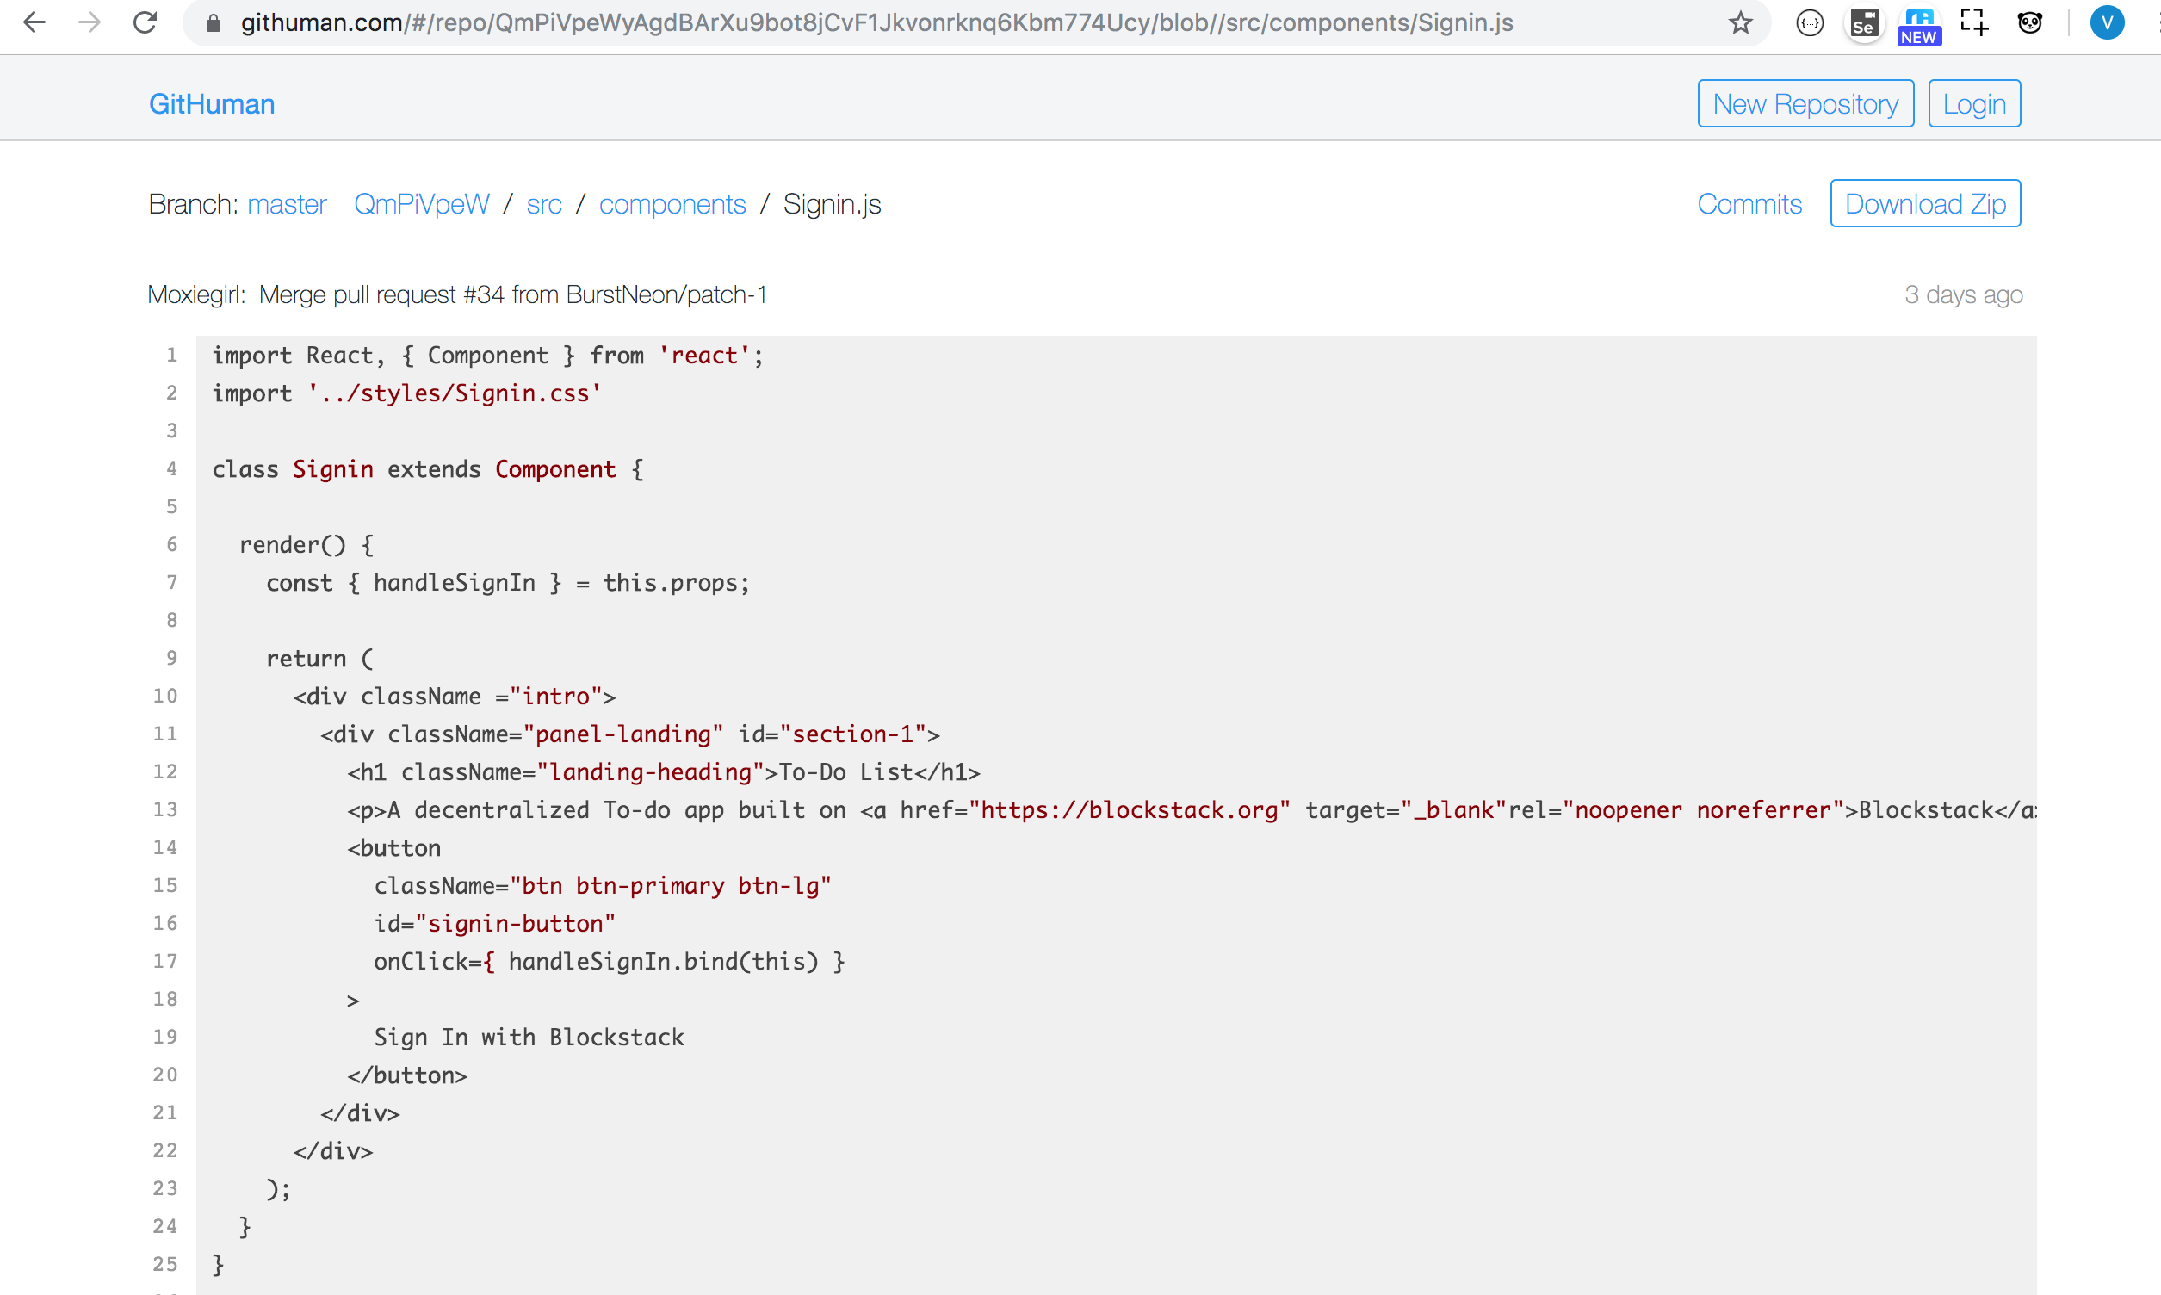This screenshot has width=2161, height=1295.
Task: Navigate to components folder breadcrumb
Action: [672, 204]
